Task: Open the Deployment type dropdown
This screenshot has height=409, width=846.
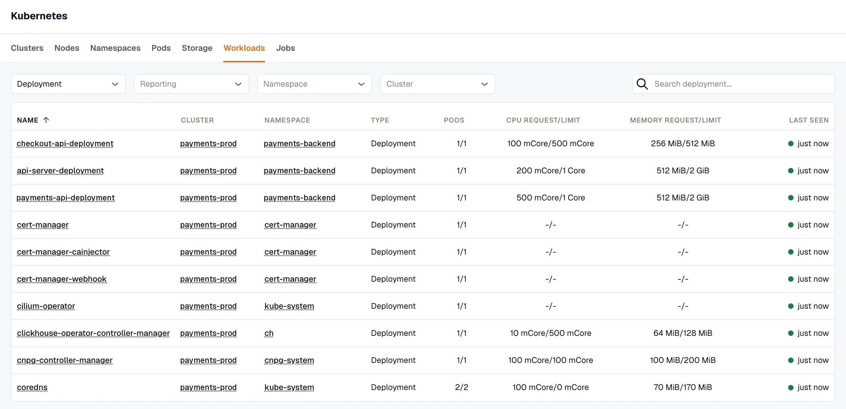Action: pyautogui.click(x=68, y=84)
